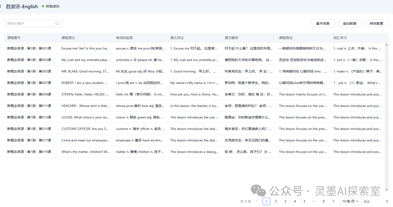Click cell "matter n. 事情 children n..."
Viewport: 393px width, 207px height.
[x=140, y=152]
